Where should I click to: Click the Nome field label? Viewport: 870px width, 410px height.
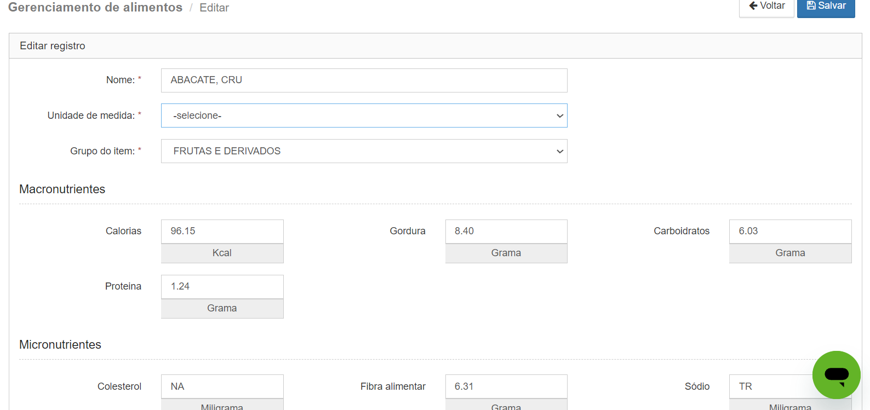pyautogui.click(x=123, y=80)
